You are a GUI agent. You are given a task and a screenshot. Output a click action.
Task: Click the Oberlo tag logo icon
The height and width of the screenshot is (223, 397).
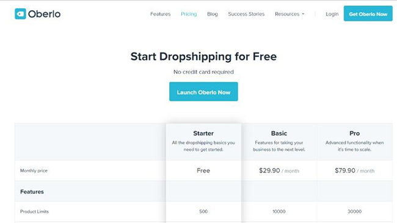(20, 13)
